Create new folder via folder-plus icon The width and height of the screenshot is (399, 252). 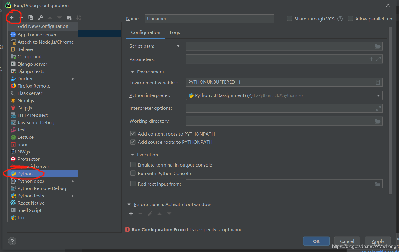click(69, 18)
